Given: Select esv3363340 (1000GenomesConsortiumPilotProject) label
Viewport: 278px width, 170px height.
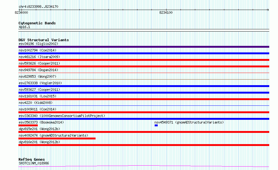Looking at the screenshot, I should click(62, 116).
